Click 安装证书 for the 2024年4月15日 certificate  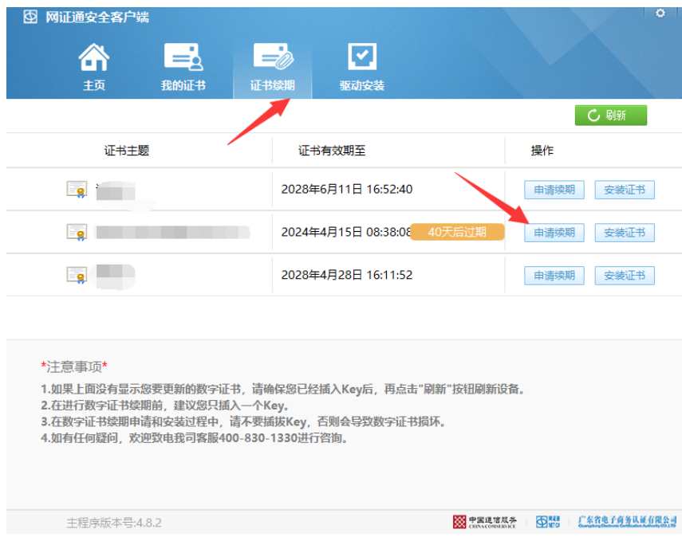tap(625, 233)
